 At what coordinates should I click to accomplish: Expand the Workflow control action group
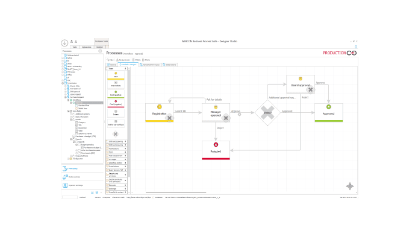[116, 163]
